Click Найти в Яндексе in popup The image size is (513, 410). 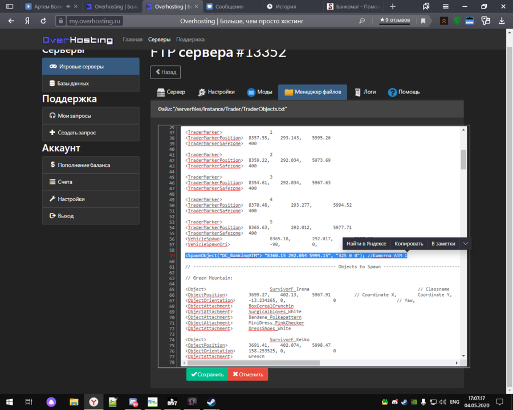tap(367, 244)
